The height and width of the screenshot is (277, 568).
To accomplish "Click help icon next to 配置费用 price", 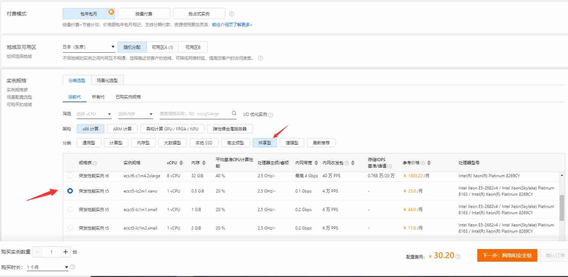I will tap(458, 257).
